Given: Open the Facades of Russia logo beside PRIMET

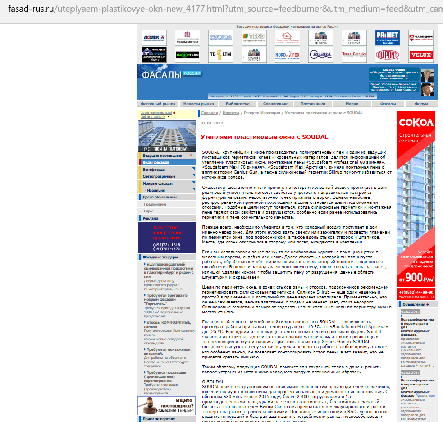Looking at the screenshot, I should [354, 37].
